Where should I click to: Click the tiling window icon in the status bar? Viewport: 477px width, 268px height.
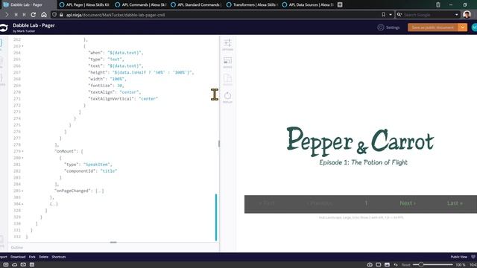tap(379, 265)
